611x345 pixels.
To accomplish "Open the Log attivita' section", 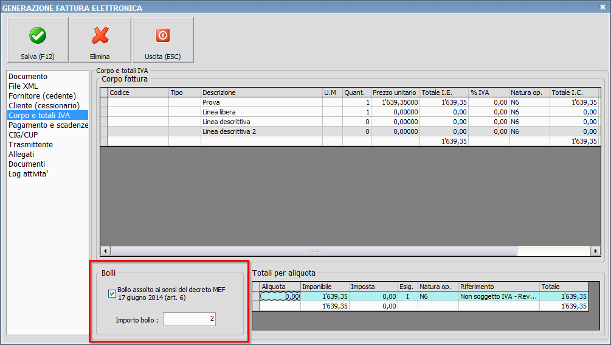I will 28,174.
